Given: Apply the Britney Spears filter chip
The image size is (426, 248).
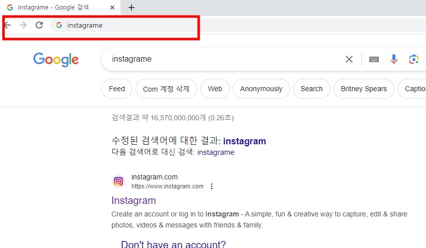Looking at the screenshot, I should pyautogui.click(x=364, y=89).
